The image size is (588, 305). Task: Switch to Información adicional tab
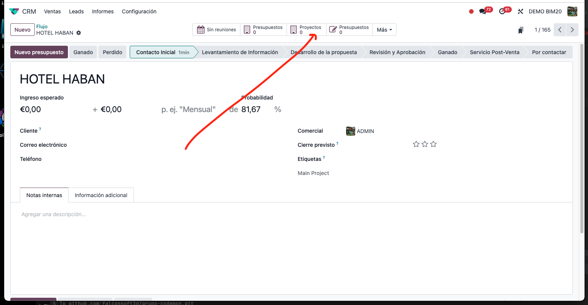point(101,195)
